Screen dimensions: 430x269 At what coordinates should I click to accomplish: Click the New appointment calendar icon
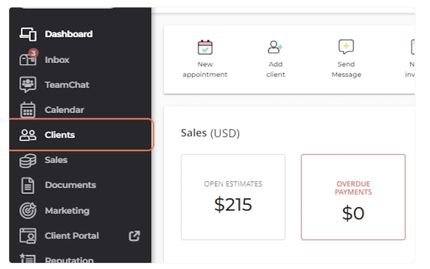coord(205,47)
